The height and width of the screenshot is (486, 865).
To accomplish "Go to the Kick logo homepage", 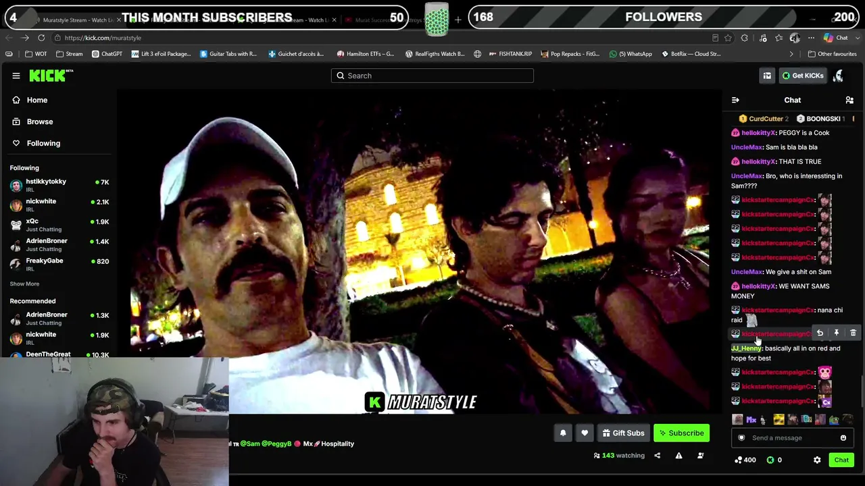I will (51, 76).
